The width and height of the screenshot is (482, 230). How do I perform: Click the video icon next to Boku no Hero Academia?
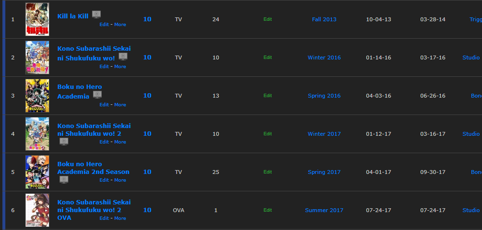97,95
